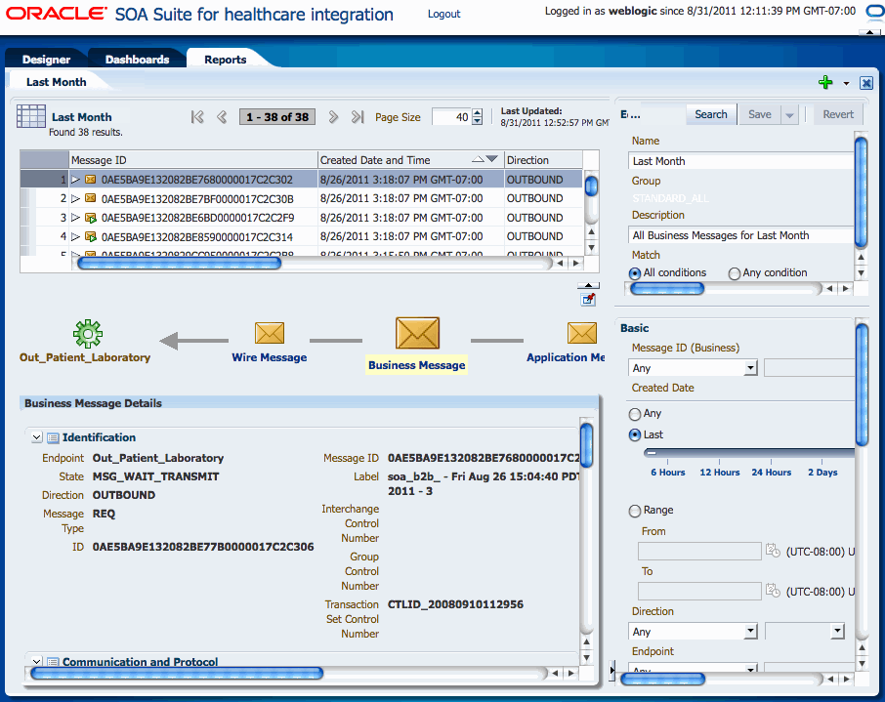Close the Last Month report tab
The image size is (885, 702).
[866, 84]
